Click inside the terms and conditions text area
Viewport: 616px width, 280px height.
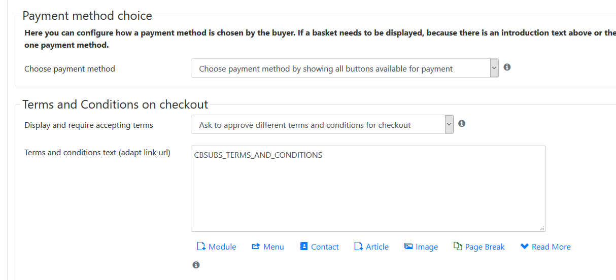(368, 189)
